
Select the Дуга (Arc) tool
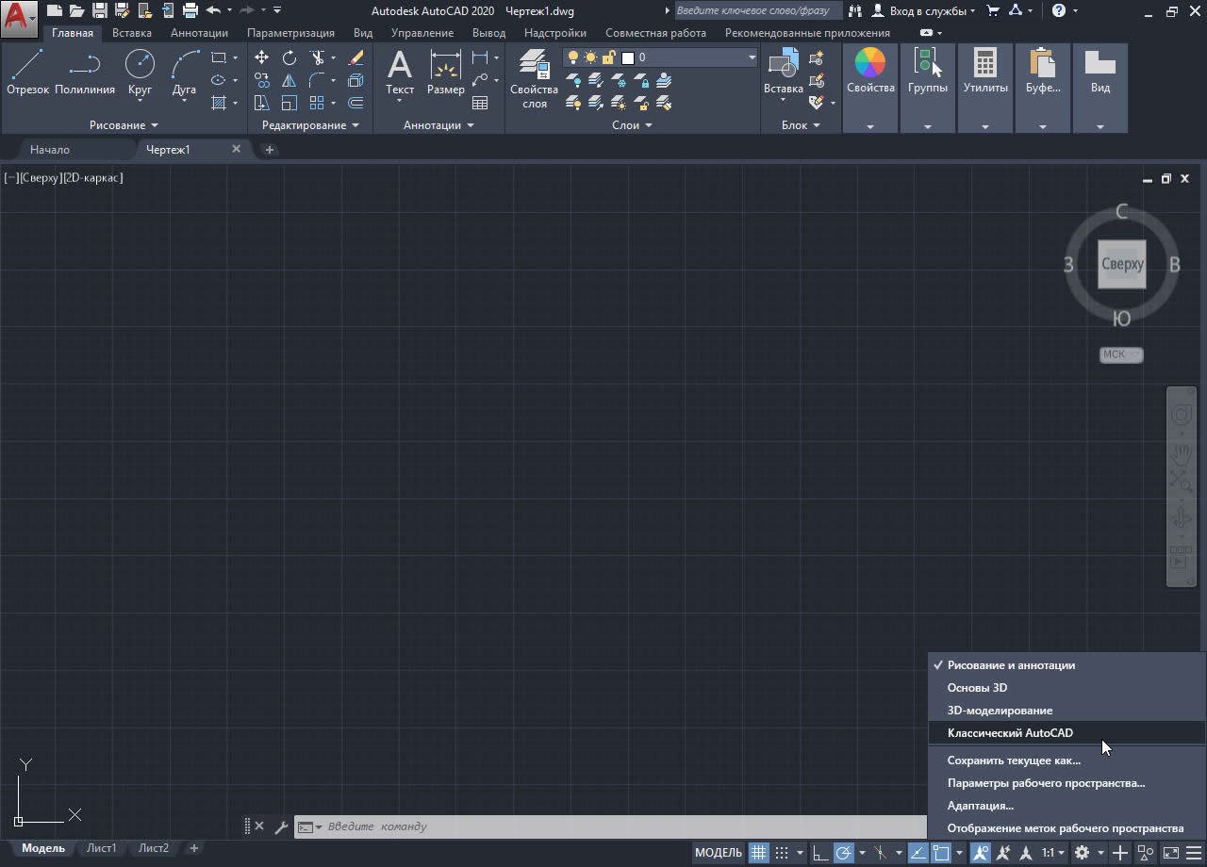tap(184, 72)
